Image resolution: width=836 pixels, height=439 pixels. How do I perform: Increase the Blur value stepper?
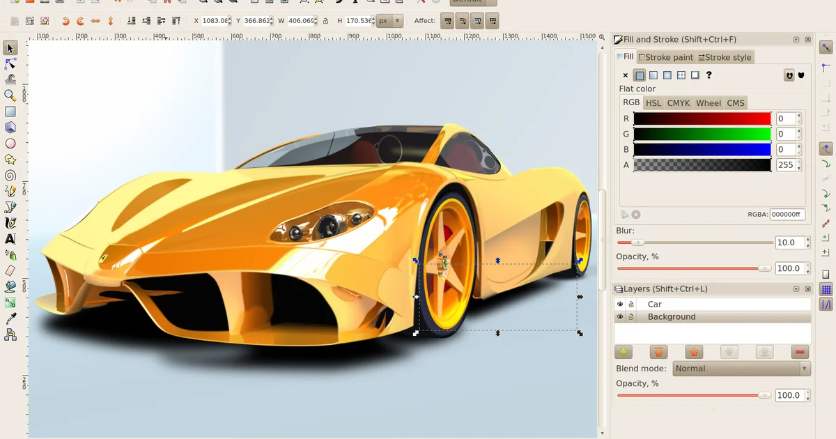(x=807, y=240)
